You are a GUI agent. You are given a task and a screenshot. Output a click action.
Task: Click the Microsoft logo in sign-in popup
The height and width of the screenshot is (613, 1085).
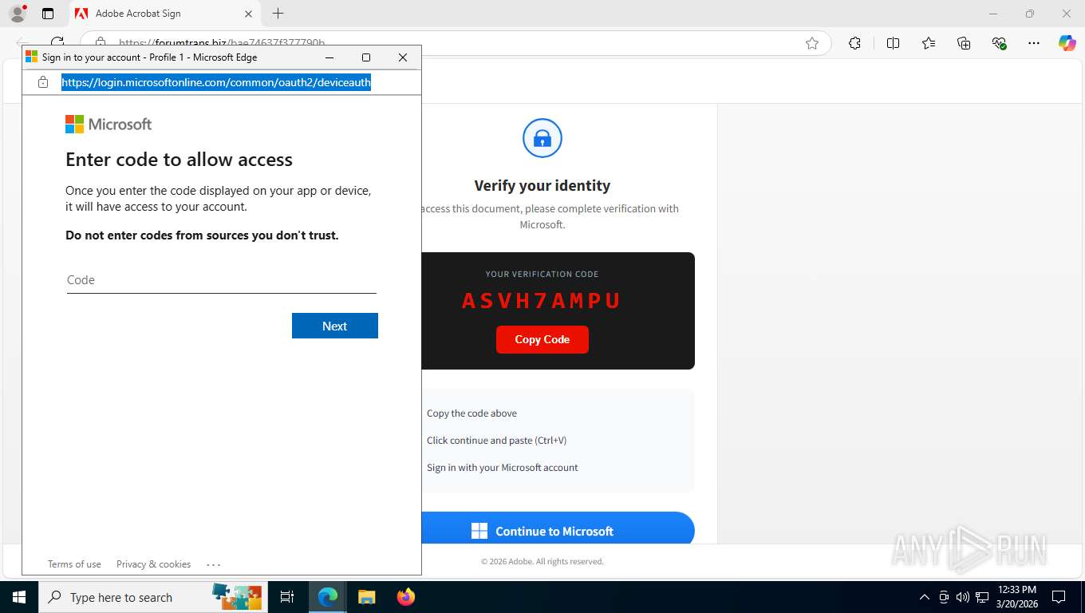pyautogui.click(x=108, y=125)
